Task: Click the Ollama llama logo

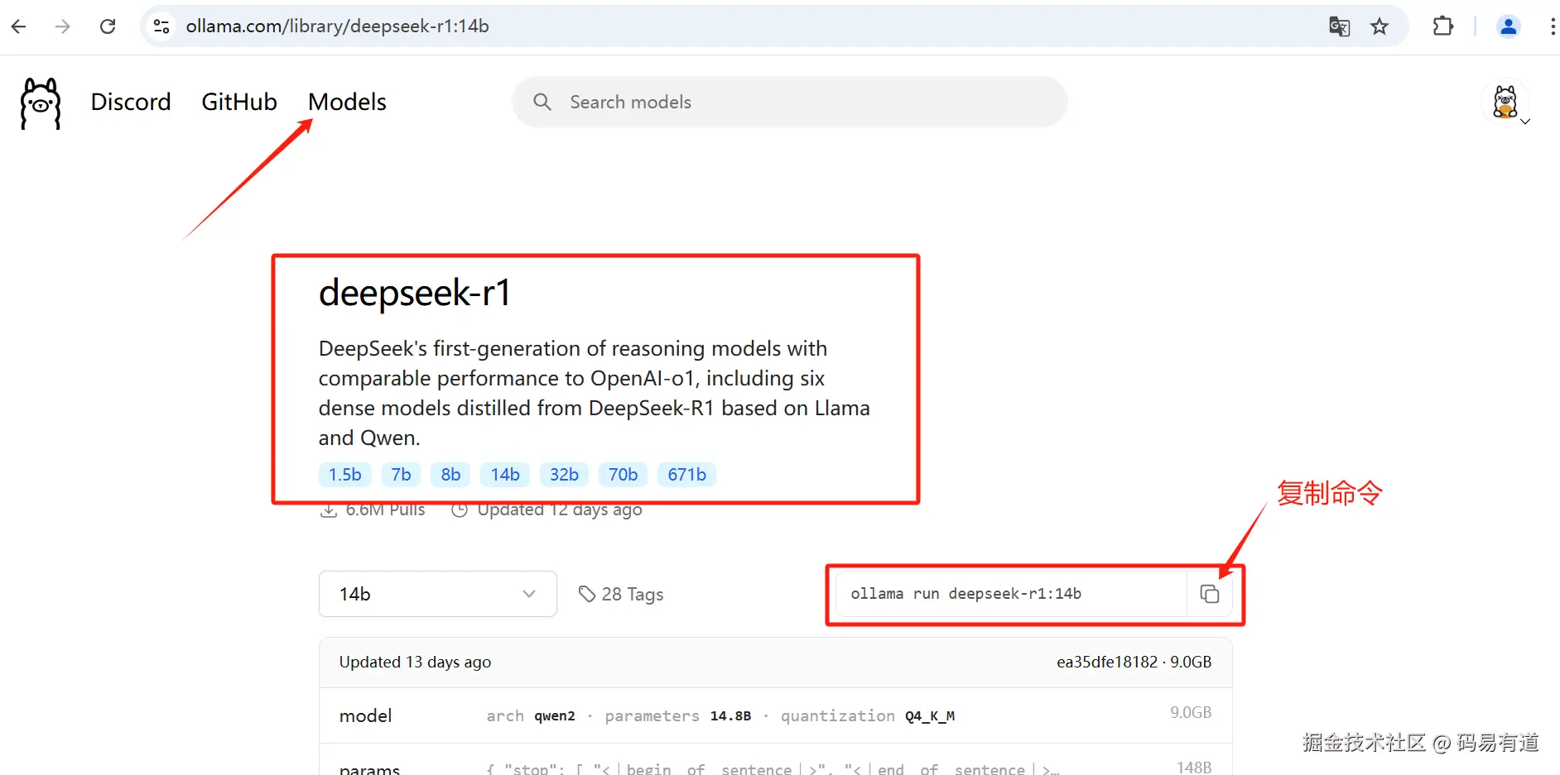Action: (x=41, y=103)
